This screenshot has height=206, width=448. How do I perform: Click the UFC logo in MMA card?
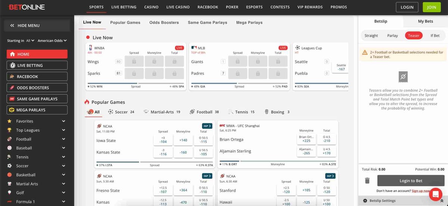click(223, 126)
